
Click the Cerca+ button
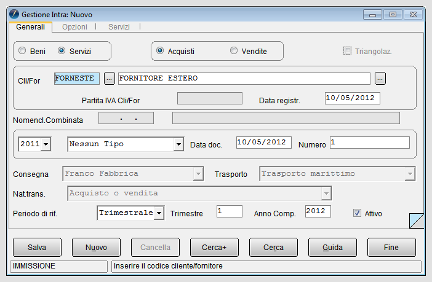click(214, 248)
